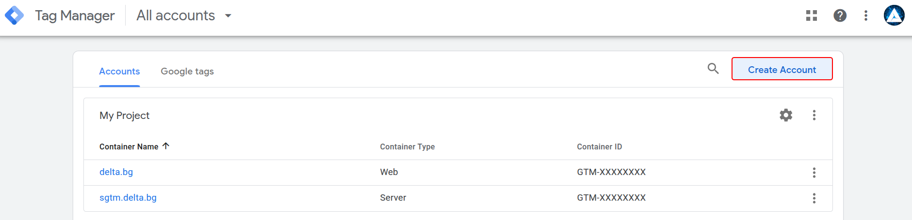
Task: Open the sgtm.delta.bg container link
Action: 128,198
